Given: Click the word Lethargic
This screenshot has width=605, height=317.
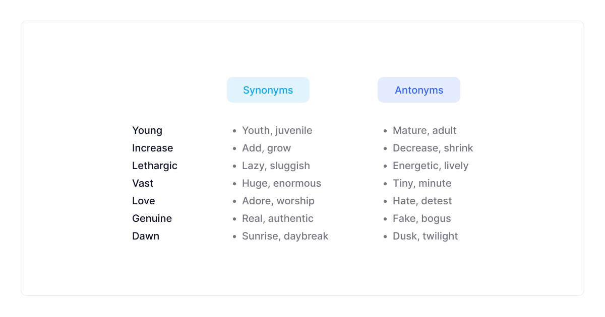Looking at the screenshot, I should [x=155, y=166].
